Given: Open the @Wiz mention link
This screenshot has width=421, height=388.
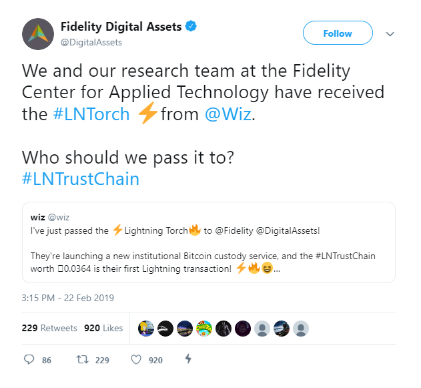Looking at the screenshot, I should point(228,114).
